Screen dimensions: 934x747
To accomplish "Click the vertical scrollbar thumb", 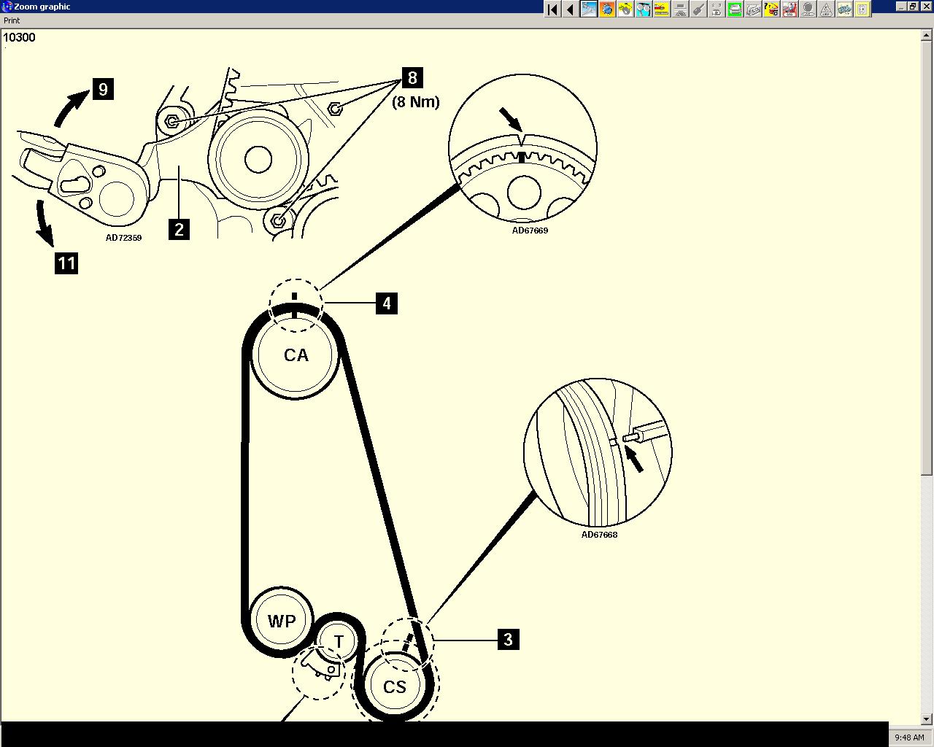I will pyautogui.click(x=927, y=255).
